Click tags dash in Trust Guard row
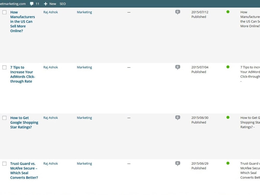 tap(129, 164)
